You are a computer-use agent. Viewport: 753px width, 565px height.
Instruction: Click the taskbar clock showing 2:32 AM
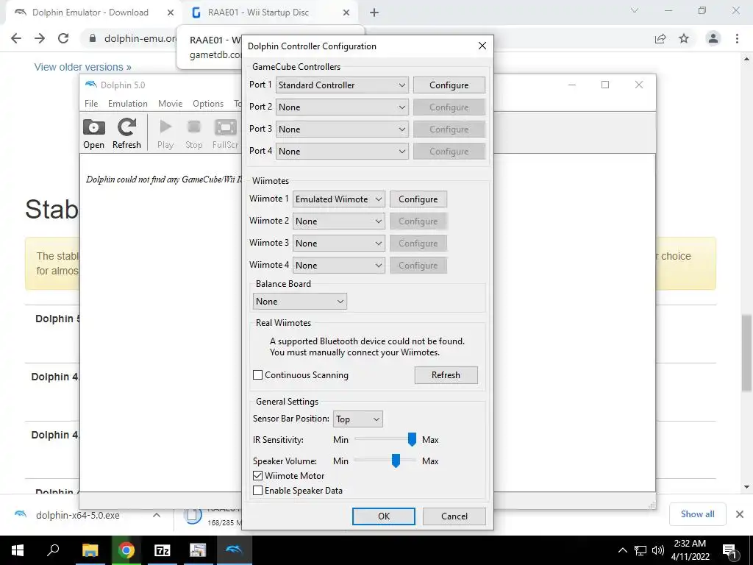[690, 550]
